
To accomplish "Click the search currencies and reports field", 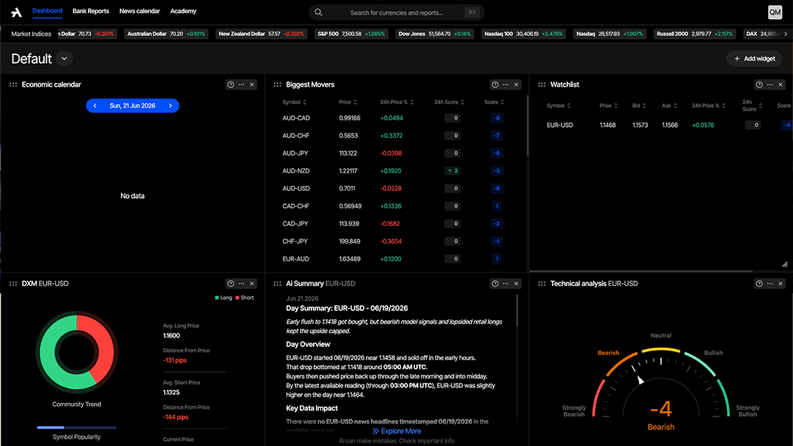I will [x=396, y=12].
